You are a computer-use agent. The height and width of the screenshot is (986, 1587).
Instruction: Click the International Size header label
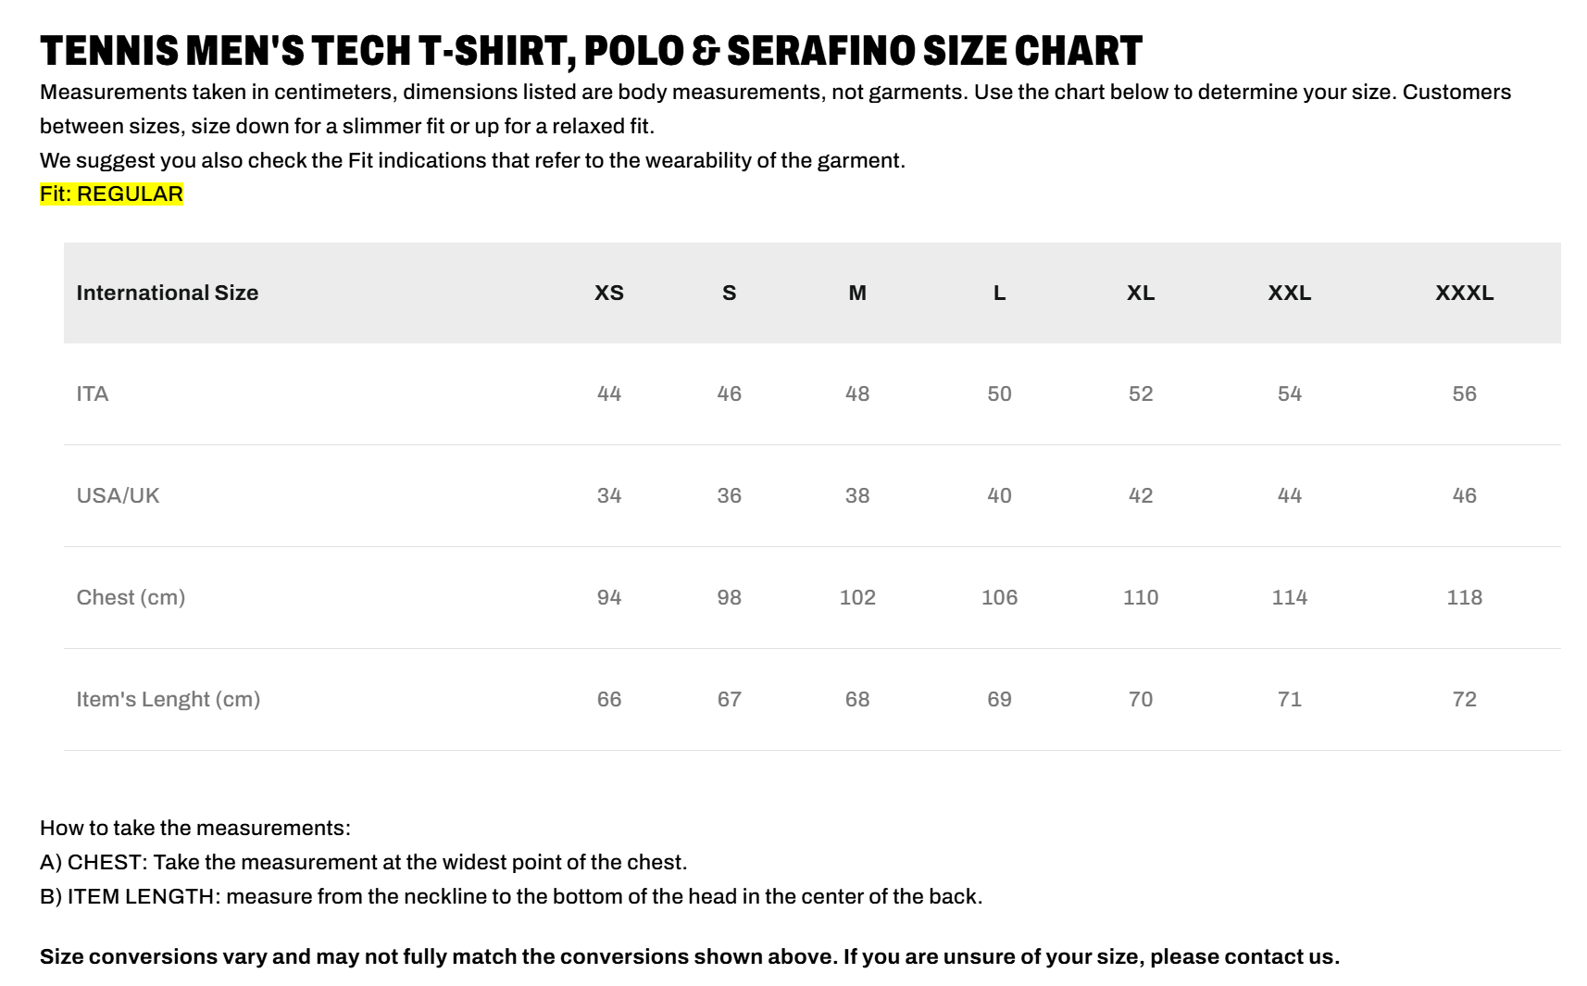[167, 293]
